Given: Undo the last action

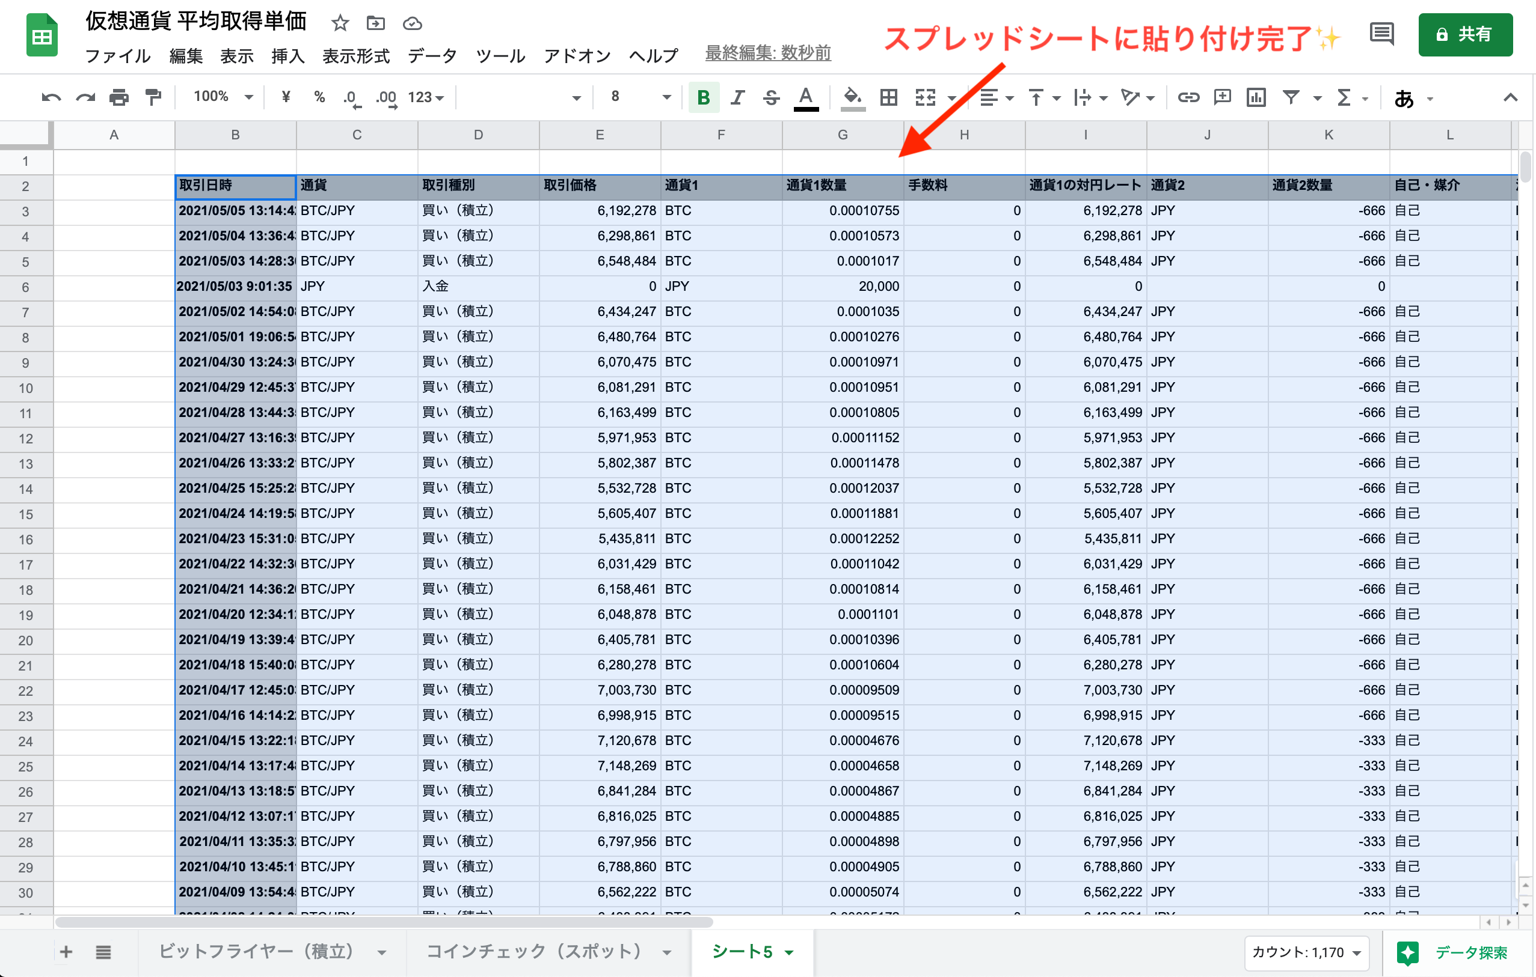Looking at the screenshot, I should tap(51, 96).
